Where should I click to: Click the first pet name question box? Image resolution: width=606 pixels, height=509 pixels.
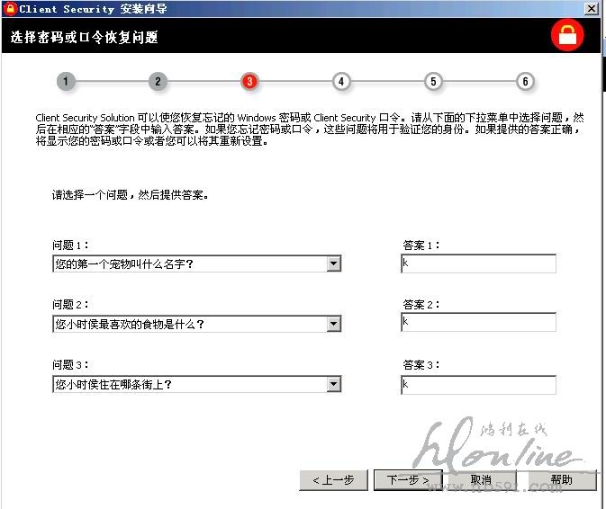pyautogui.click(x=188, y=263)
